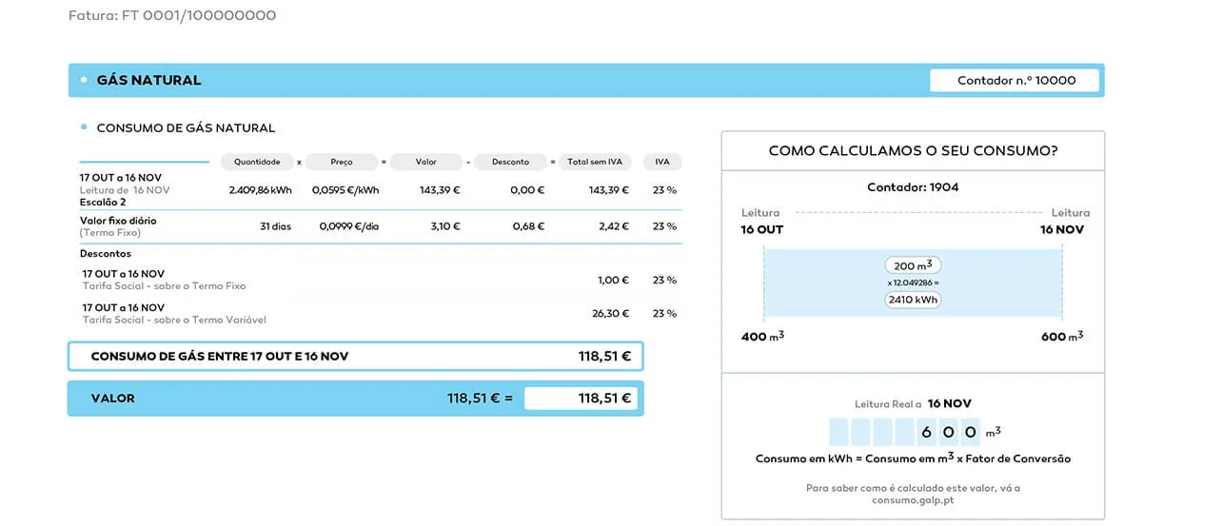Click the 200 m3 consumption bubble
The height and width of the screenshot is (526, 1222).
click(913, 265)
